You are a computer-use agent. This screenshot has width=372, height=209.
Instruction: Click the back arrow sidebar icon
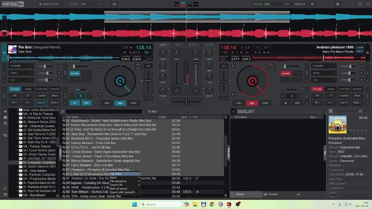[5, 135]
